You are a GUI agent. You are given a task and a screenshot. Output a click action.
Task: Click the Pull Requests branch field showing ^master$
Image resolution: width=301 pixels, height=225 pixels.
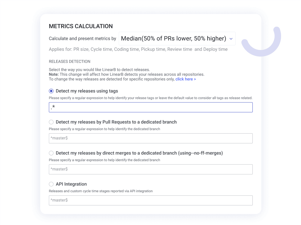click(x=150, y=138)
